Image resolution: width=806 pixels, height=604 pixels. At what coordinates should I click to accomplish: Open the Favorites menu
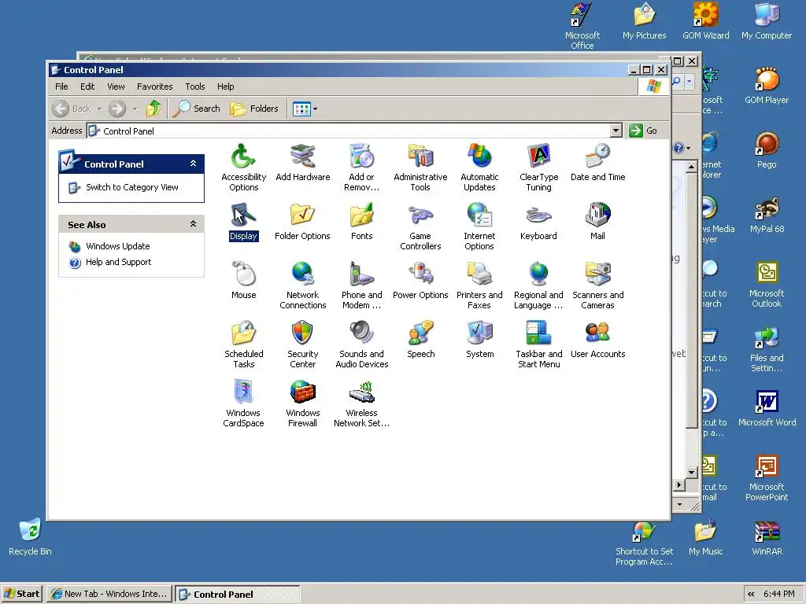[x=155, y=87]
